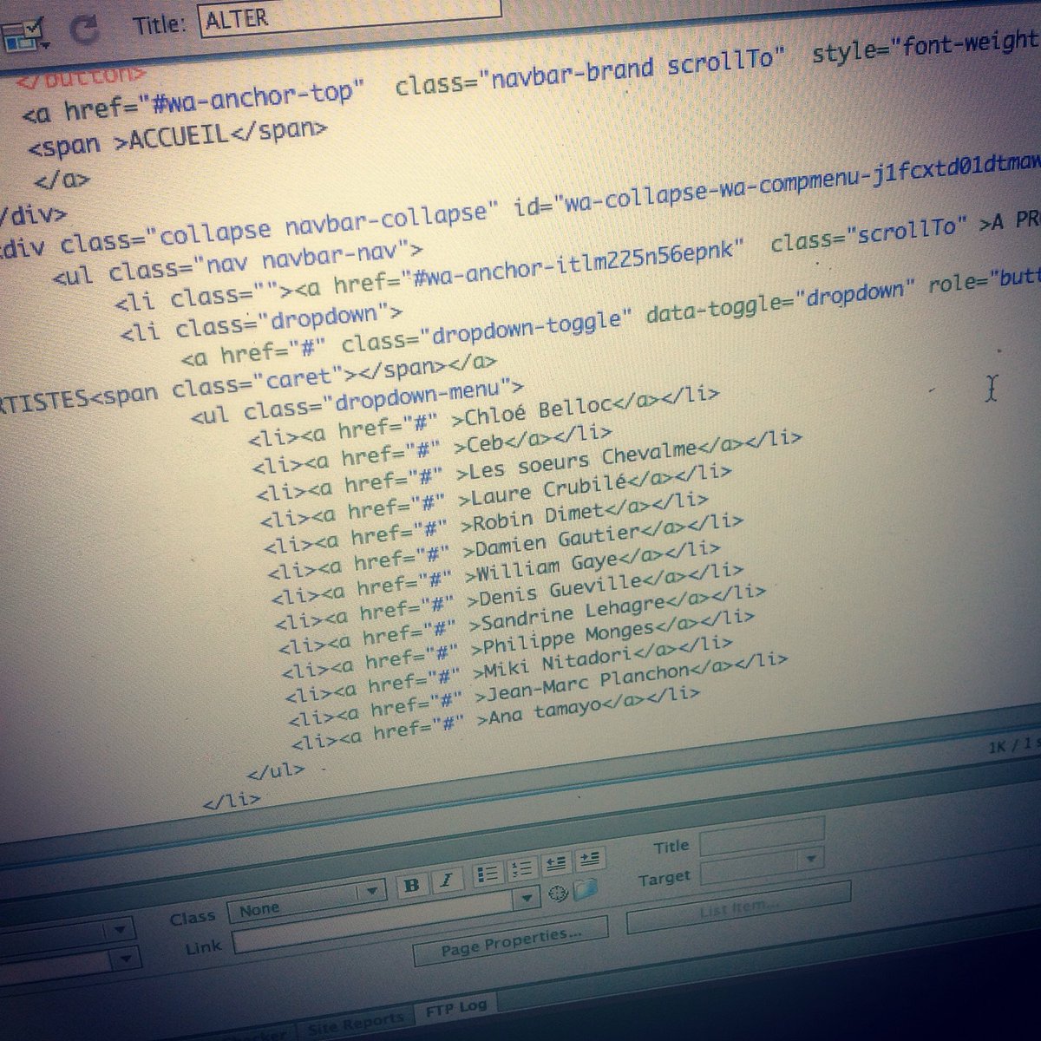Select the Ordered List icon
1041x1041 pixels.
point(521,870)
